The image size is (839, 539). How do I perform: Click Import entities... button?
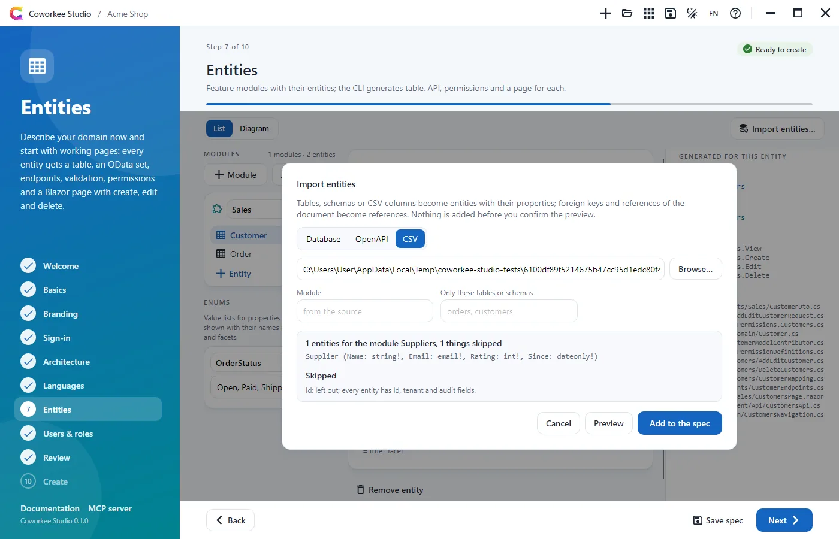click(777, 129)
